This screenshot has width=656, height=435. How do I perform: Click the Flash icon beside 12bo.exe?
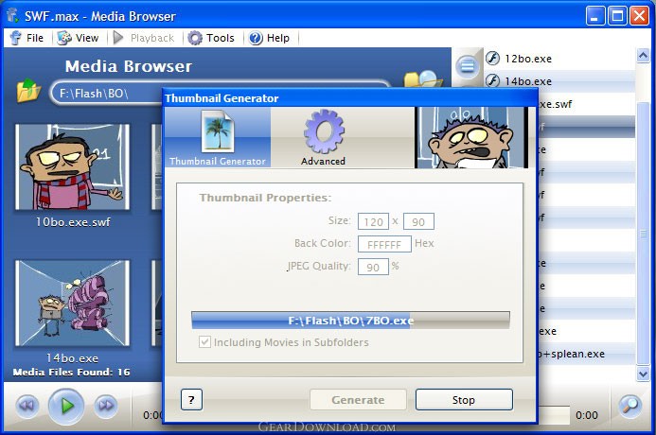[x=493, y=58]
